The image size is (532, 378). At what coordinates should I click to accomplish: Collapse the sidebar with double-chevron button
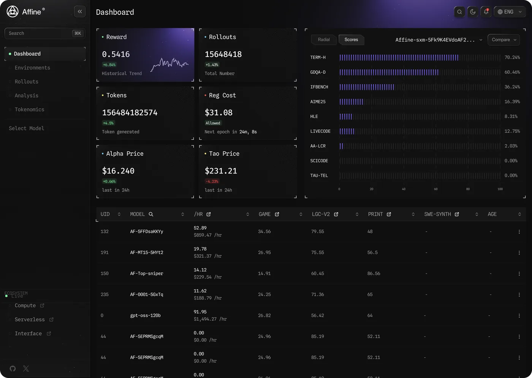click(x=80, y=12)
